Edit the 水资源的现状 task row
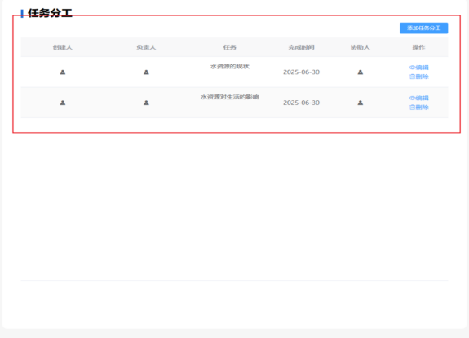469x338 pixels. pos(418,68)
